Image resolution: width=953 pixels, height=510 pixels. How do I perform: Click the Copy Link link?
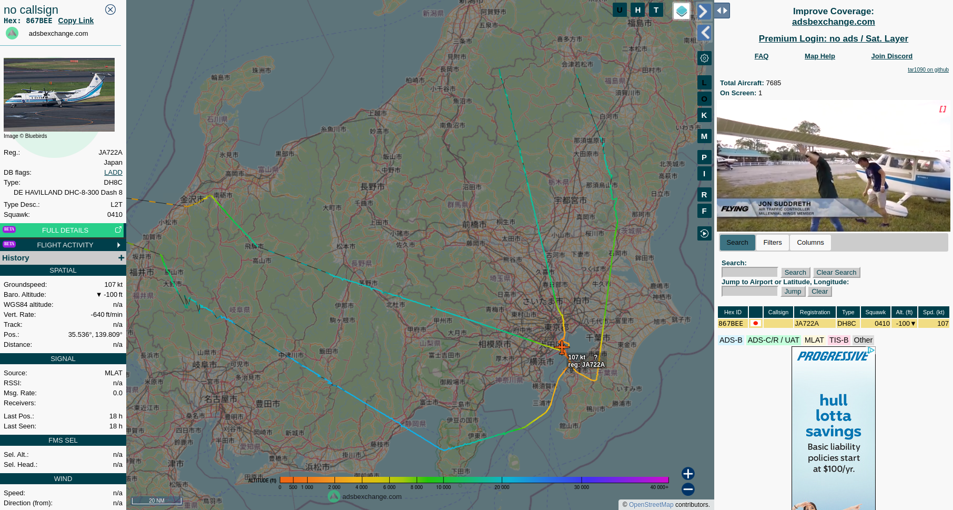click(x=76, y=21)
